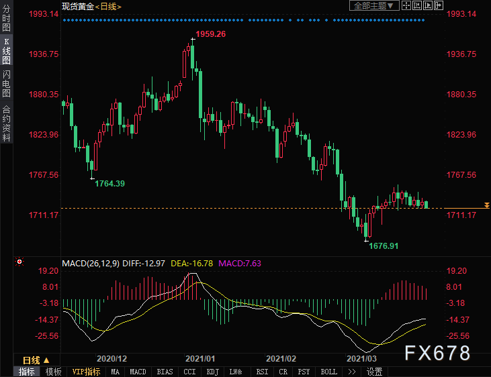Viewport: 491px width, 377px height.
Task: Open the 全部主题 theme dropdown
Action: tap(374, 5)
